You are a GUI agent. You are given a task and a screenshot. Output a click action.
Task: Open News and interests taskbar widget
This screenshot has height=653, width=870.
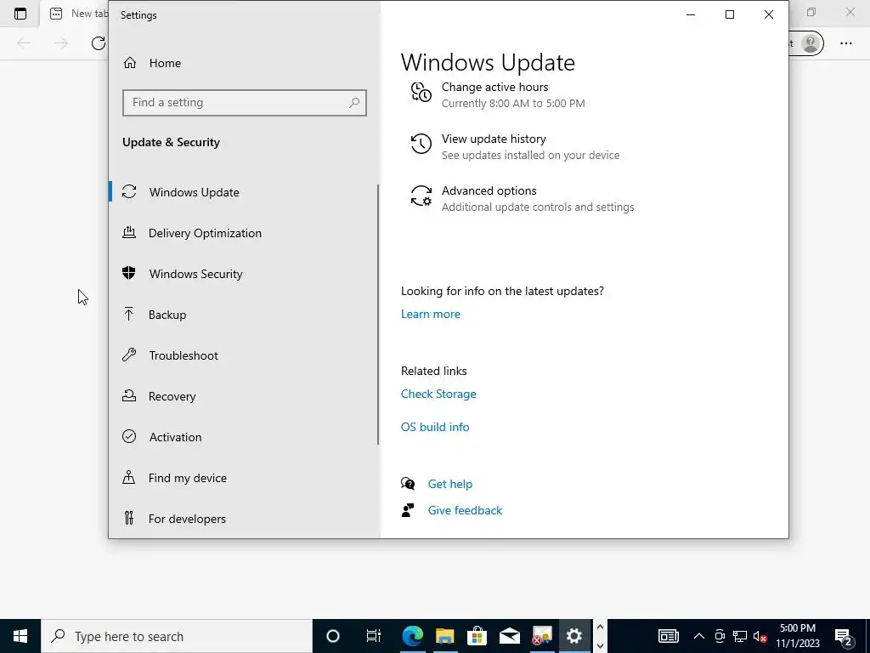668,636
